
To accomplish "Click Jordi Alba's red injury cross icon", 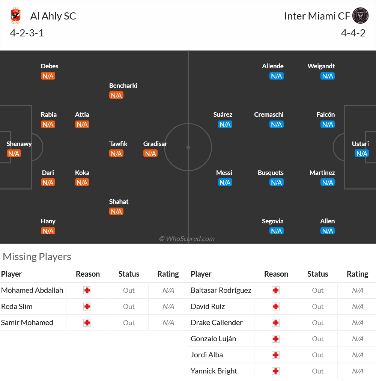I will point(275,355).
